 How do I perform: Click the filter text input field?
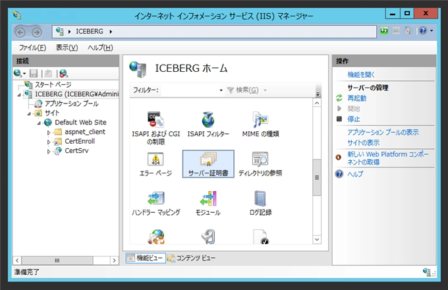pyautogui.click(x=189, y=90)
